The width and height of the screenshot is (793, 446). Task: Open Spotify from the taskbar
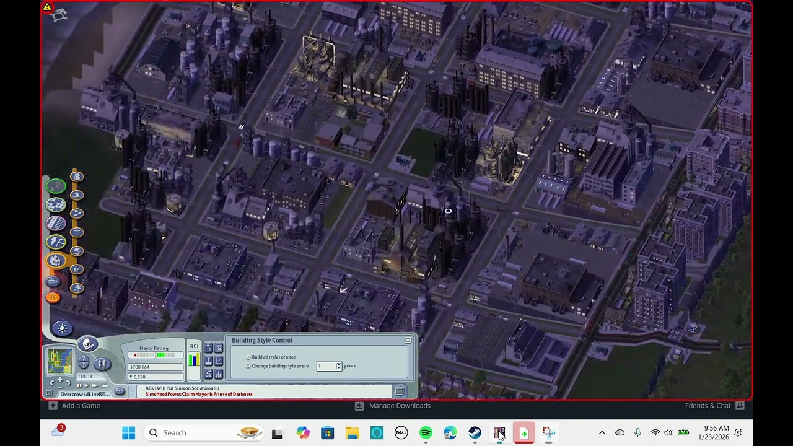426,433
